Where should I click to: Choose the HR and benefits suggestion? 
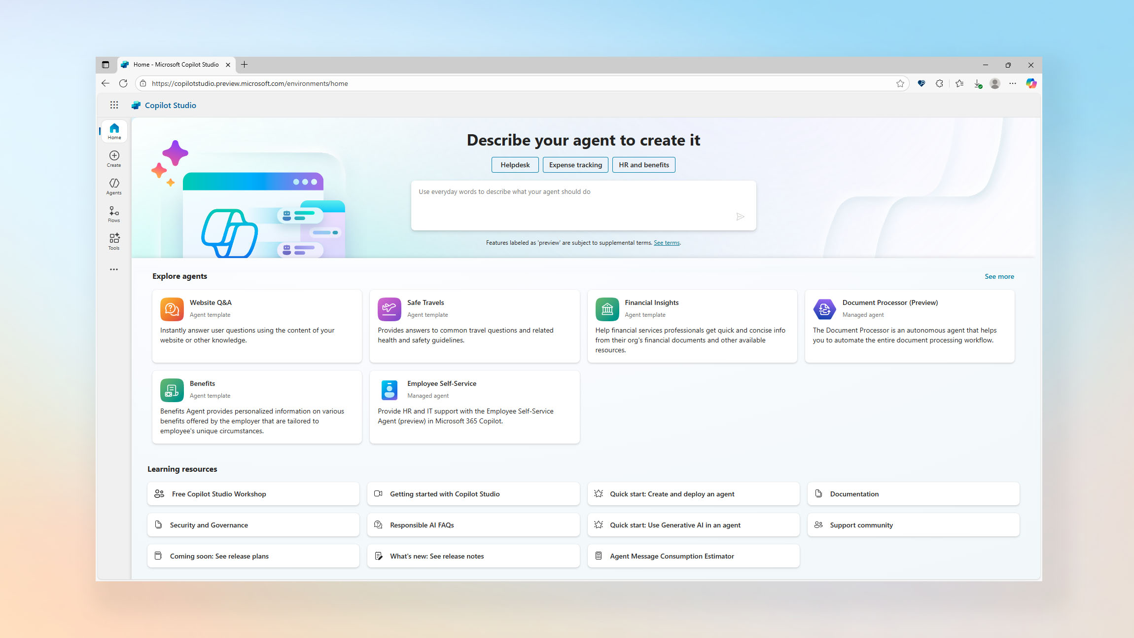pyautogui.click(x=643, y=165)
